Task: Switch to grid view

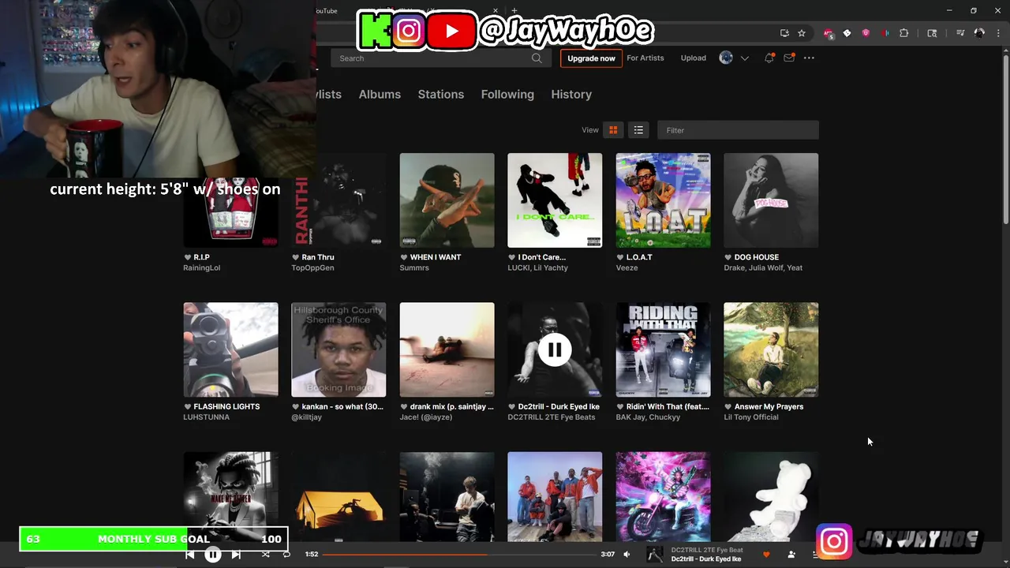Action: coord(613,130)
